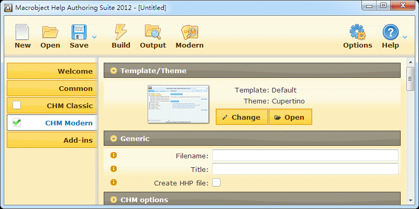Select the CHM Modern tab
Viewport: 419px width, 209px height.
point(52,123)
